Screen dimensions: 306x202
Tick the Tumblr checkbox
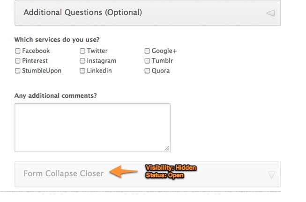point(147,61)
